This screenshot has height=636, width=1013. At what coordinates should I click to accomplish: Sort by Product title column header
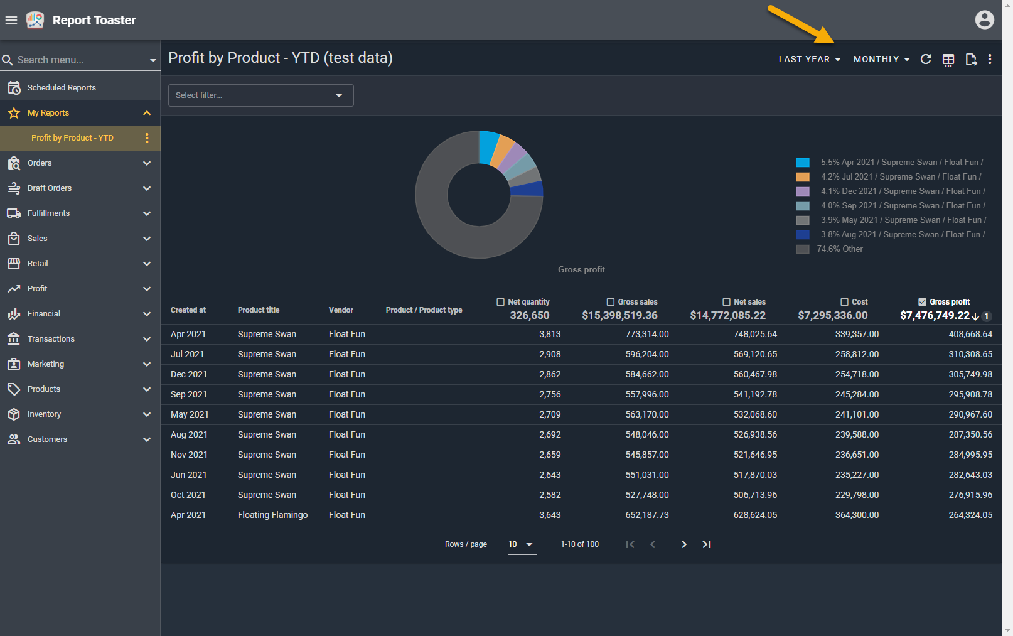[x=259, y=310]
